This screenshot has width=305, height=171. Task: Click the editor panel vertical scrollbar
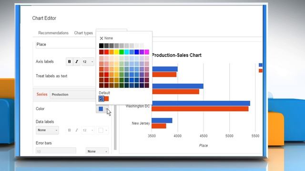point(115,127)
